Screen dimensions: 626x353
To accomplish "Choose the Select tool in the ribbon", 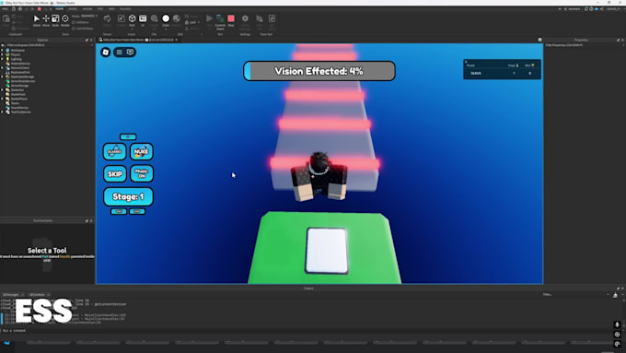I will coord(36,20).
